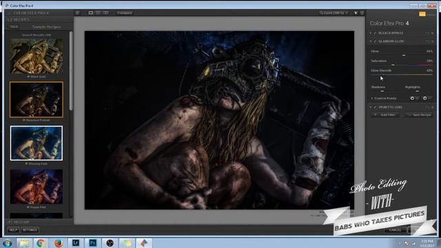This screenshot has height=248, width=441.
Task: Collapse the Recipes panel header
Action: [x=19, y=20]
